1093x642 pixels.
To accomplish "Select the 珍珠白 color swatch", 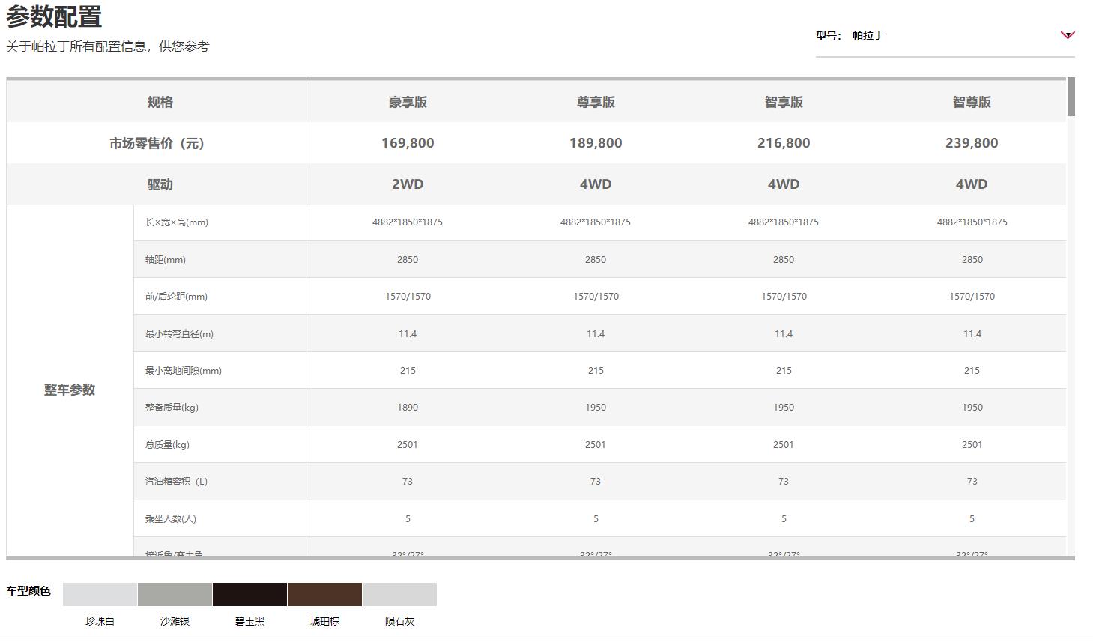I will 100,594.
